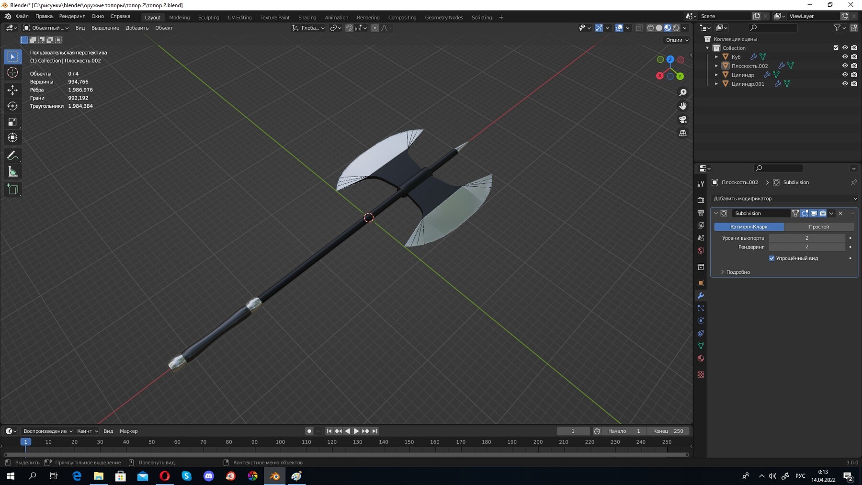Activate the Measure tool
Image resolution: width=862 pixels, height=485 pixels.
[13, 171]
